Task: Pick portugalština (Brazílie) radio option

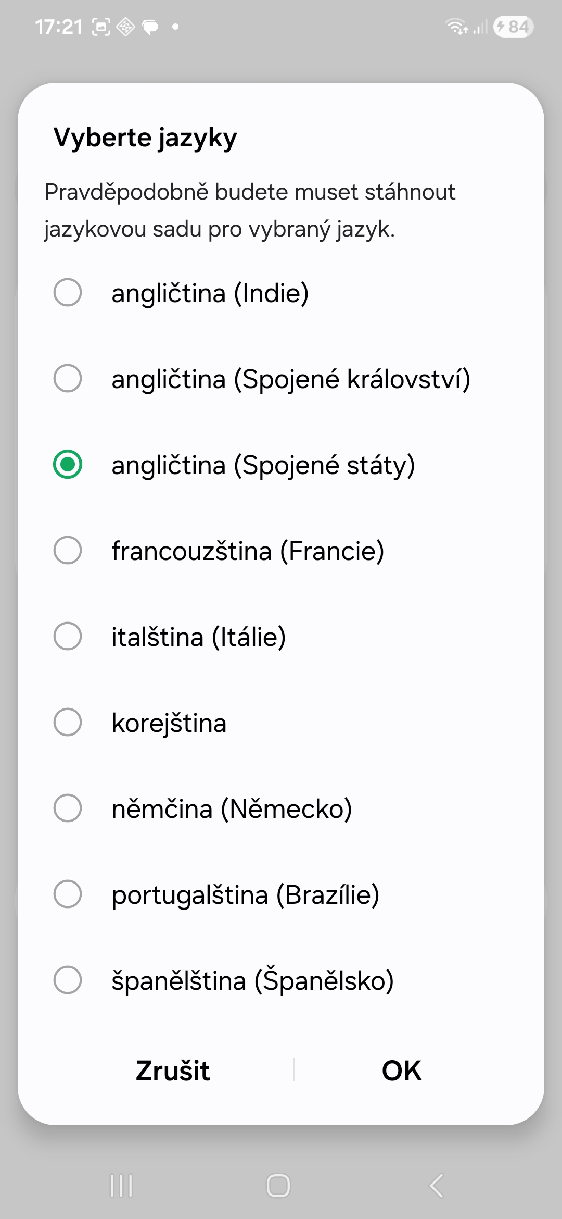Action: 68,894
